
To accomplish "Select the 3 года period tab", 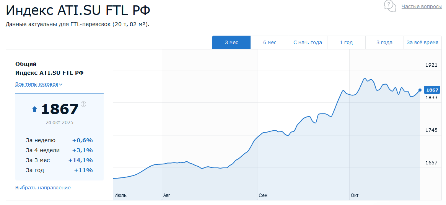I will point(384,43).
